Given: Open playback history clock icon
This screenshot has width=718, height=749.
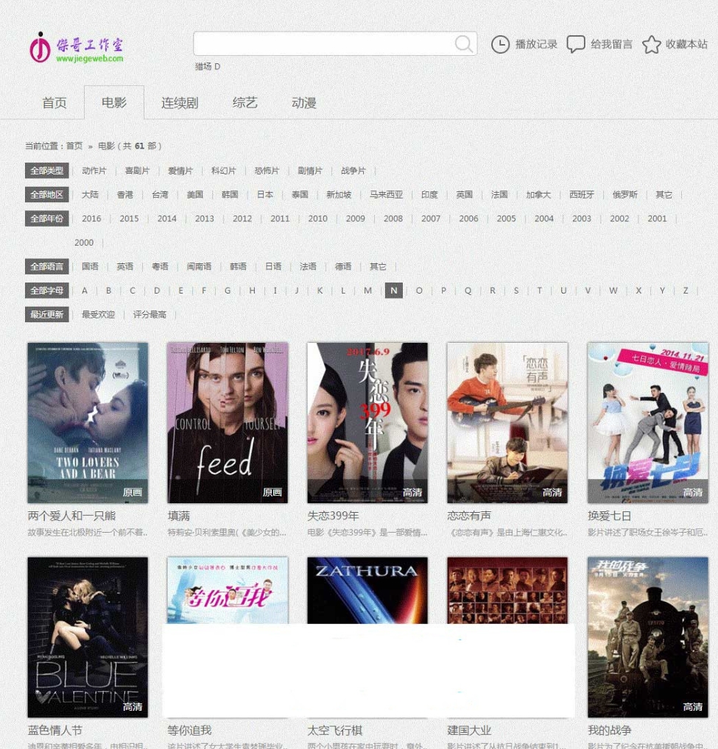Looking at the screenshot, I should click(500, 44).
